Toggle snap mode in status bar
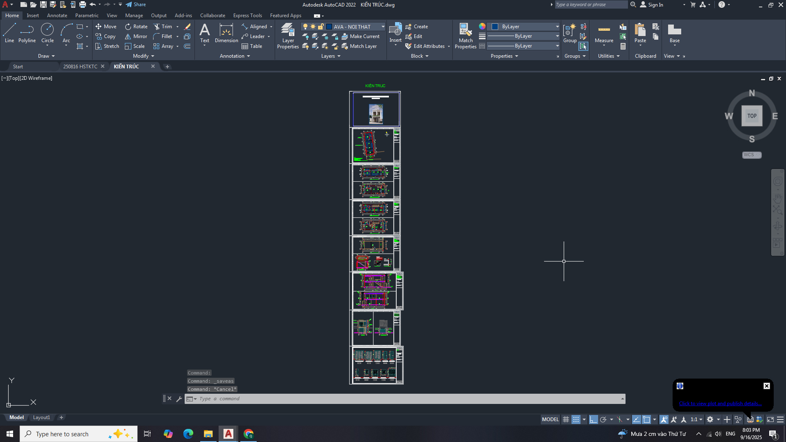786x442 pixels. coord(576,419)
